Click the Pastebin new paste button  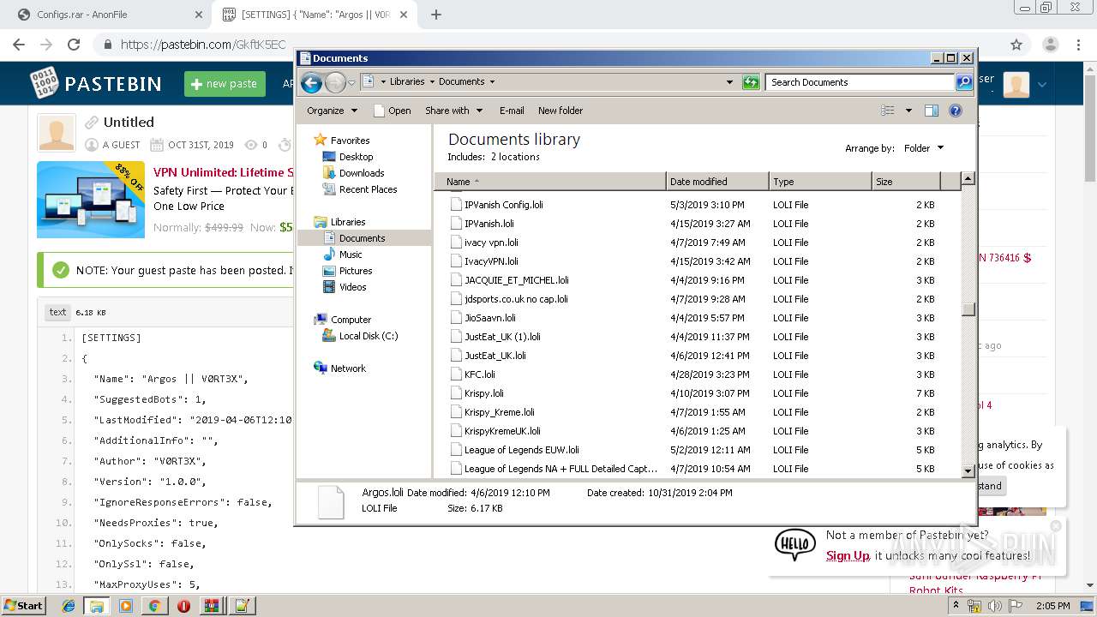tap(225, 84)
